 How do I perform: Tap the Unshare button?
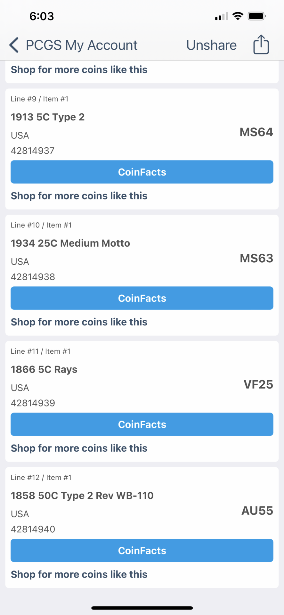click(211, 45)
